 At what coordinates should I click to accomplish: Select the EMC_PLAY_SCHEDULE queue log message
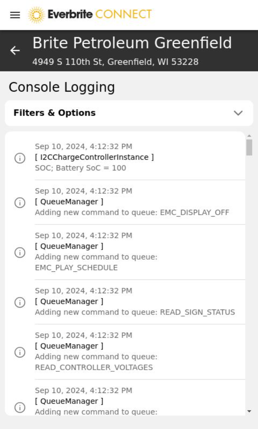[x=96, y=262]
